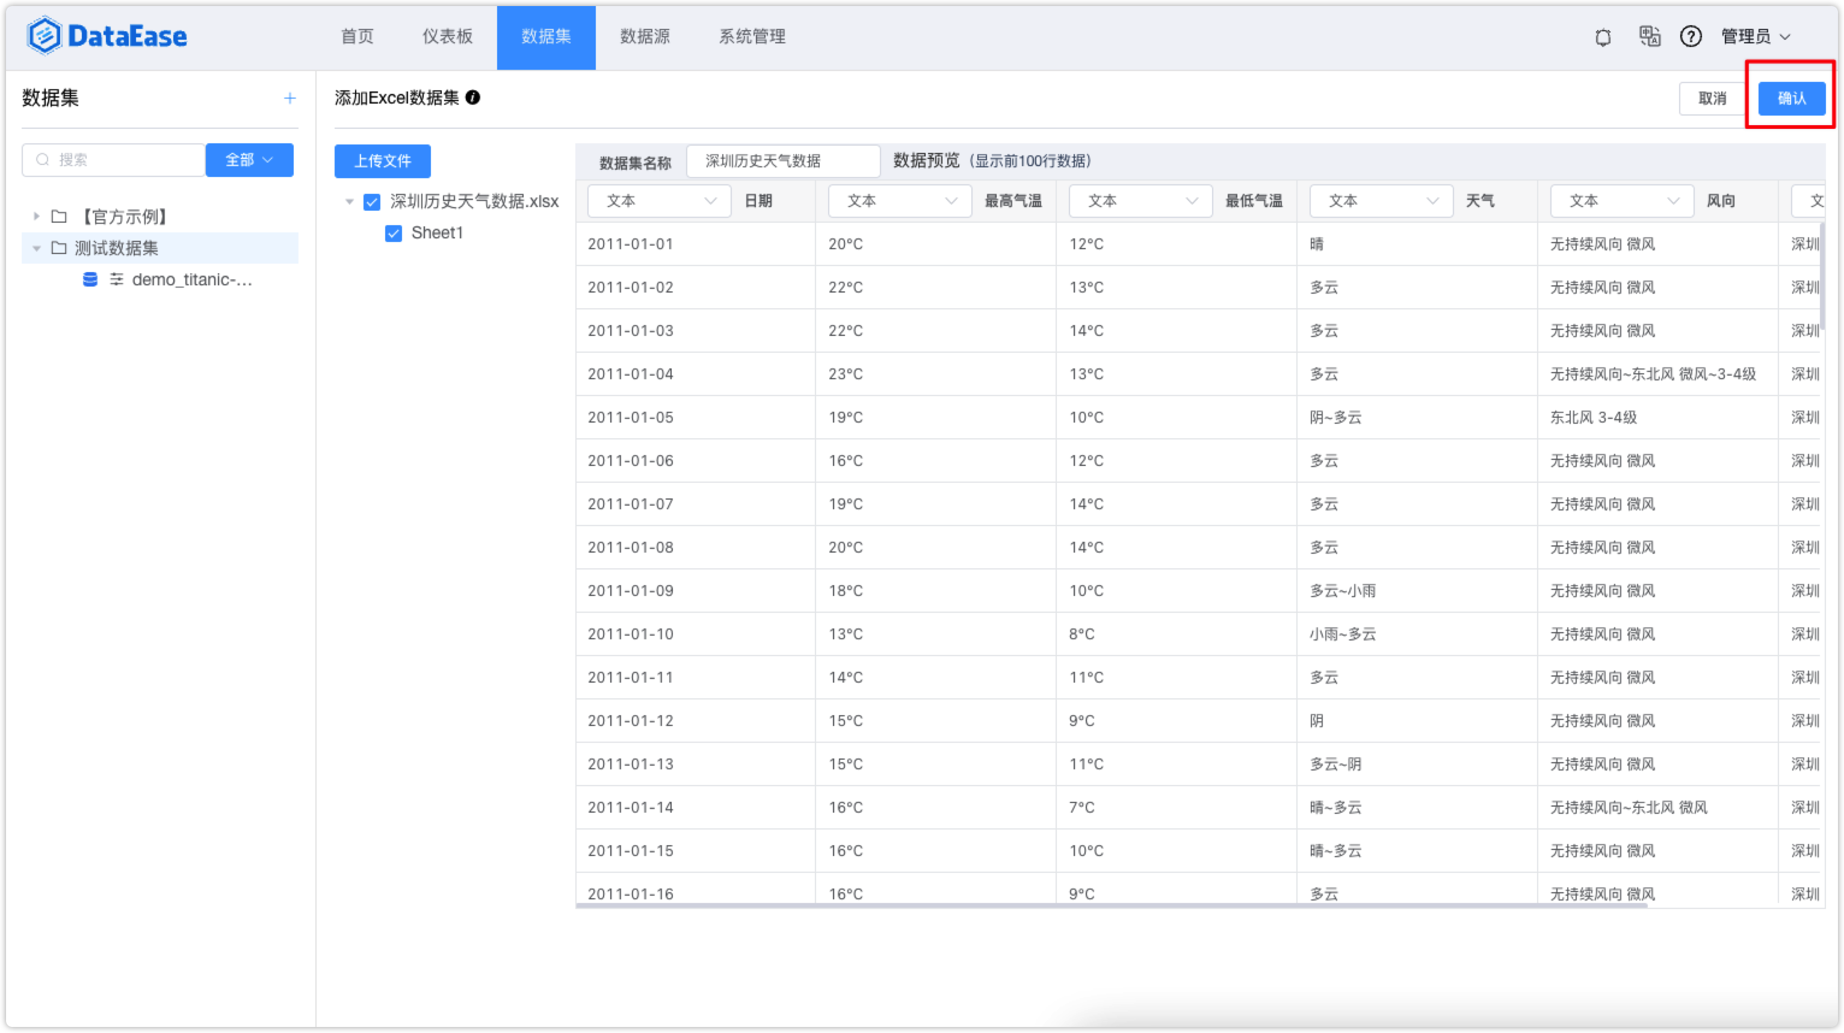
Task: Click the 测试数据集 folder icon
Action: point(60,247)
